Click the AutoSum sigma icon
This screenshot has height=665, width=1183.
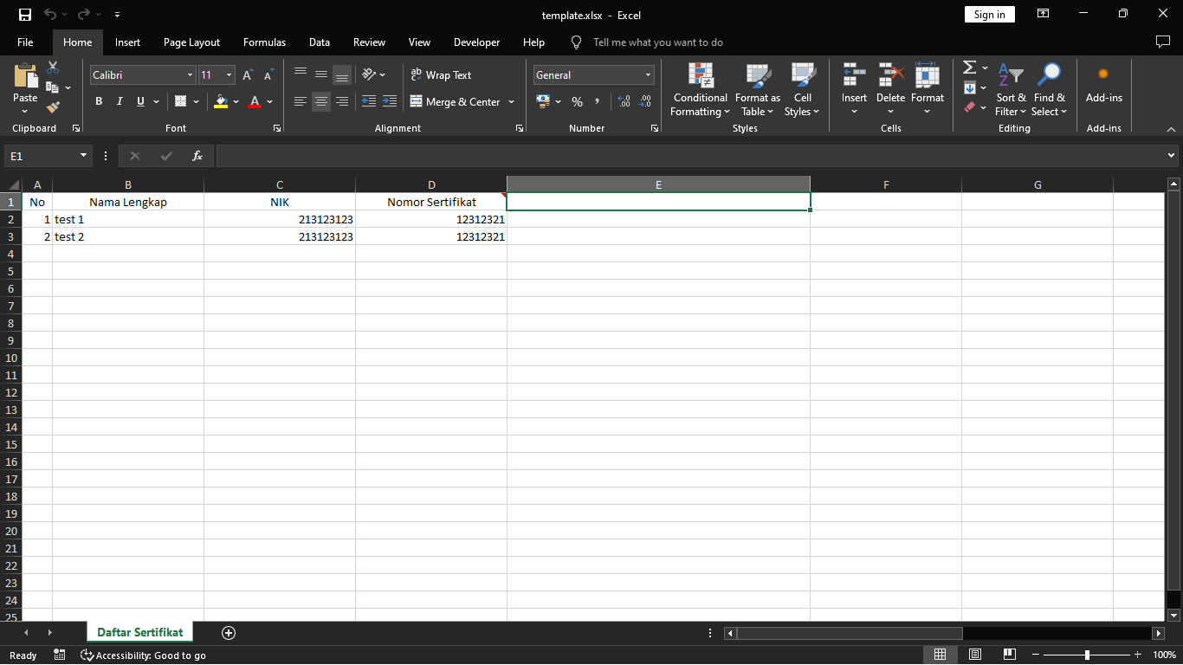tap(970, 68)
